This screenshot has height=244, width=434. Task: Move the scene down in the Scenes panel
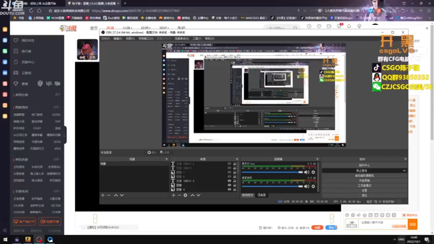(122, 195)
